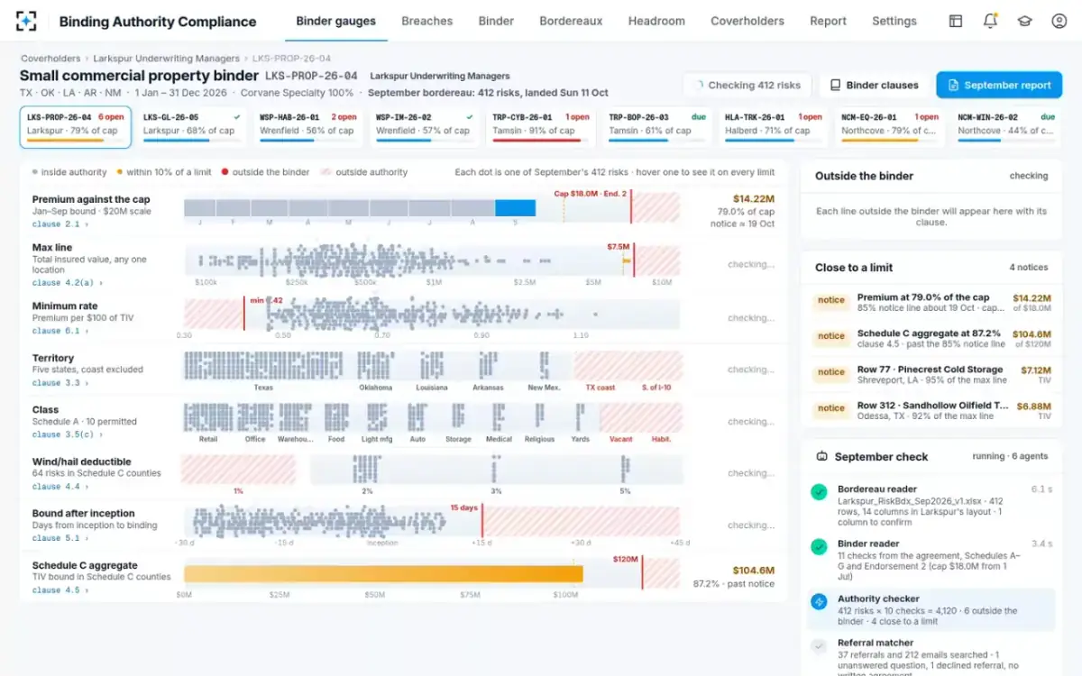Click Coverholders breadcrumb link
This screenshot has height=676, width=1082.
[x=51, y=59]
